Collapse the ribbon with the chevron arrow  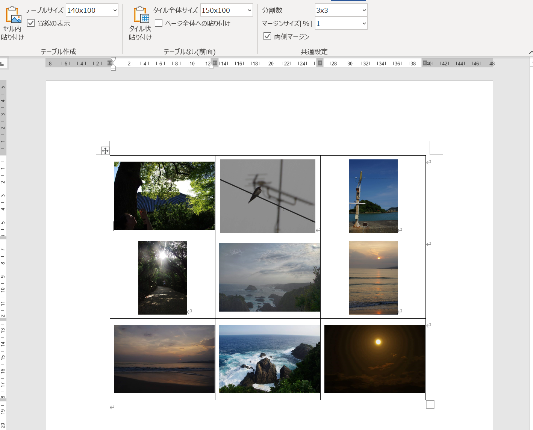pos(530,52)
